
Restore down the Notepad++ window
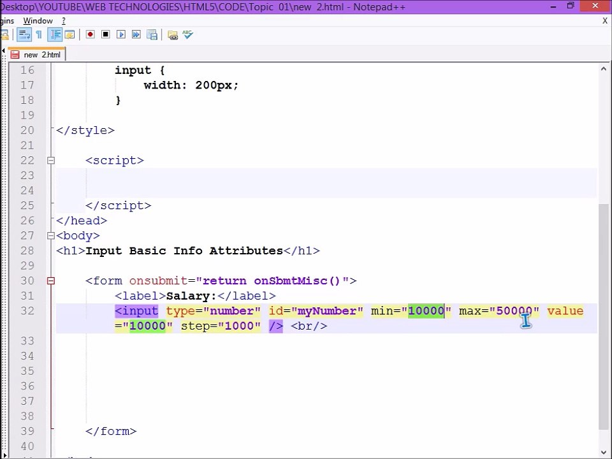(x=571, y=6)
